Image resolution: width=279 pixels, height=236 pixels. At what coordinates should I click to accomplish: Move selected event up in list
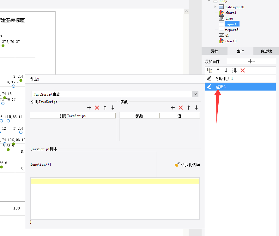(218, 71)
